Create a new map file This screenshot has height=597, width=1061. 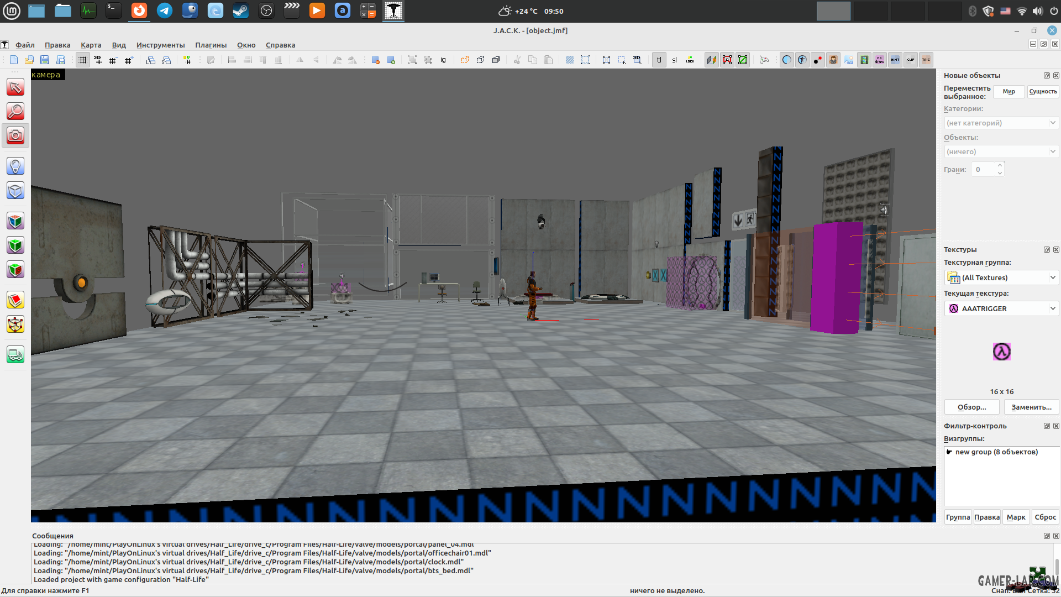point(14,60)
